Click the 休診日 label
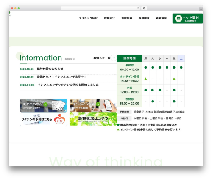Viewport: 212px width, 179px height. 124,118
